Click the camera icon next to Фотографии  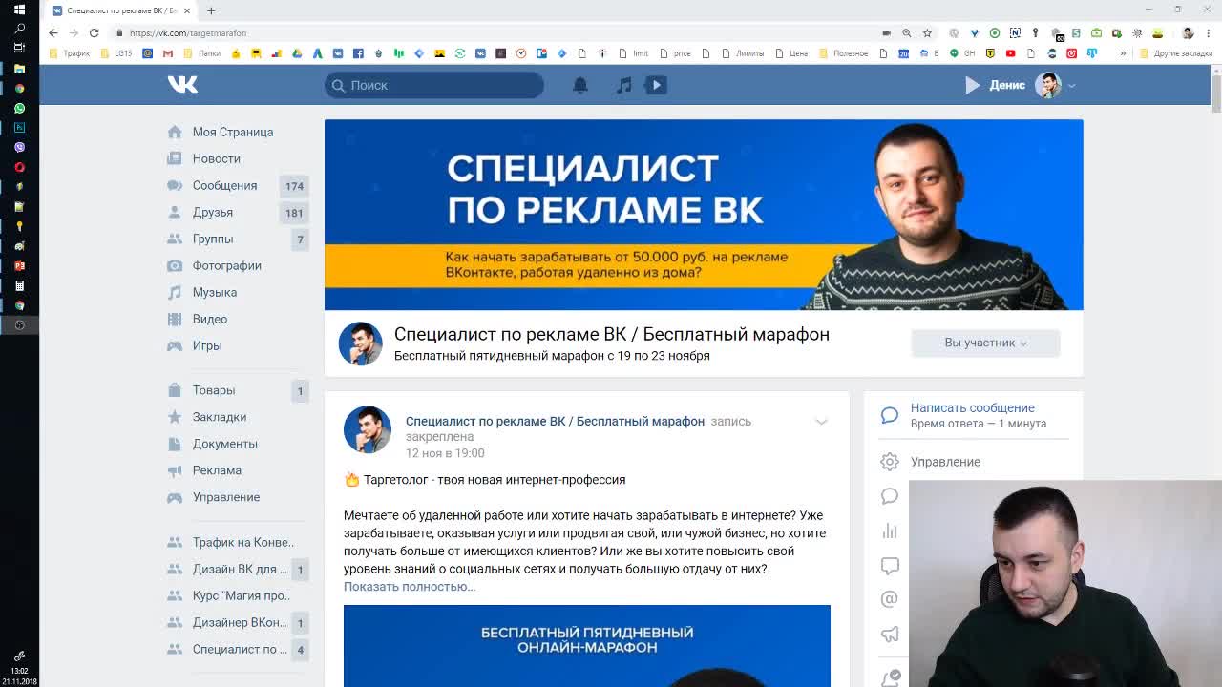point(175,265)
